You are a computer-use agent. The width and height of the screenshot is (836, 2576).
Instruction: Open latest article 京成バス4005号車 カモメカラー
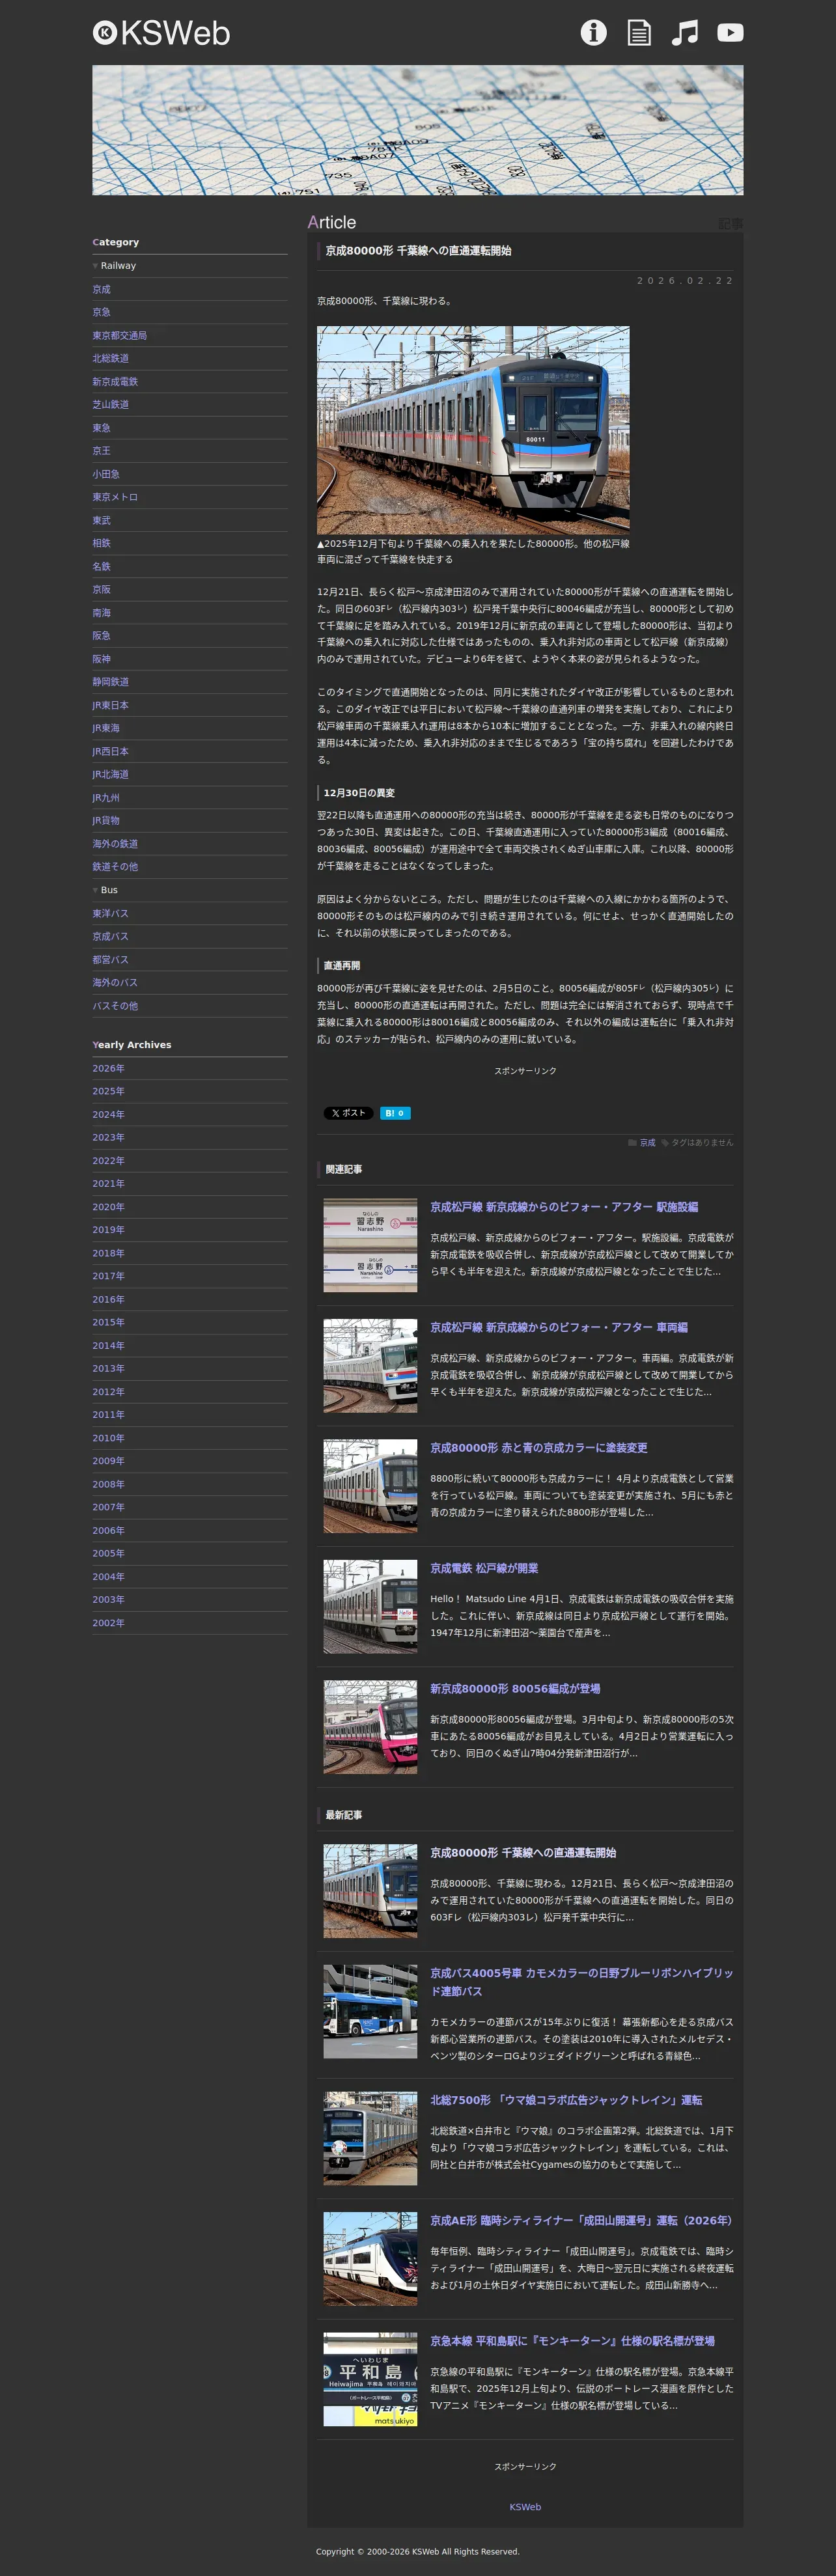pyautogui.click(x=581, y=1982)
